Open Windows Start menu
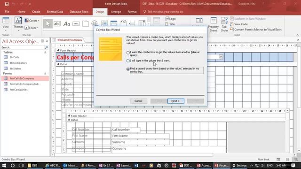 pyautogui.click(x=4, y=165)
